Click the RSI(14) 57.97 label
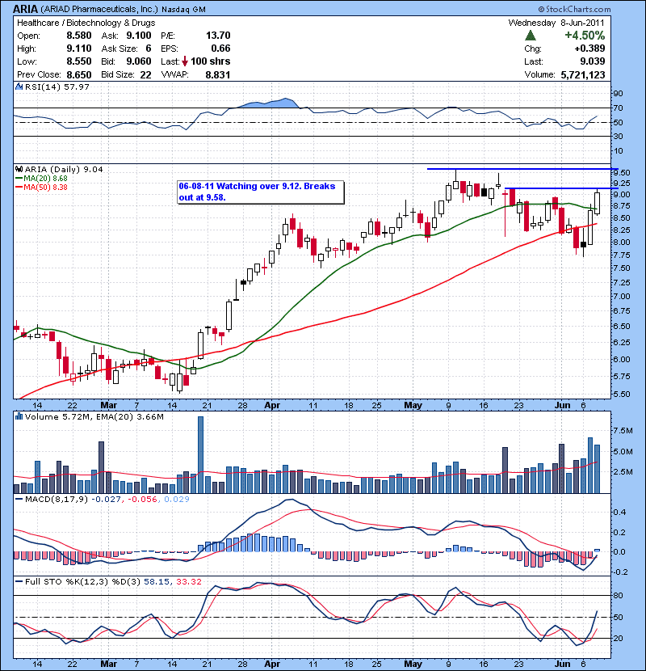The height and width of the screenshot is (671, 646). [57, 87]
